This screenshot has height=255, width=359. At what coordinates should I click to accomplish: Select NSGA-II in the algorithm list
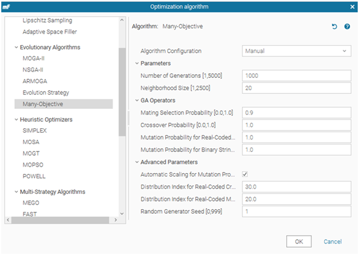(x=33, y=70)
